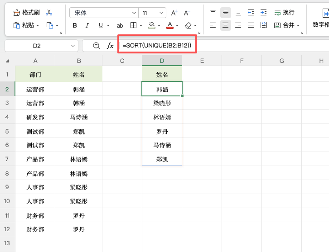Select Middle Align icon
The image size is (329, 252).
[226, 13]
